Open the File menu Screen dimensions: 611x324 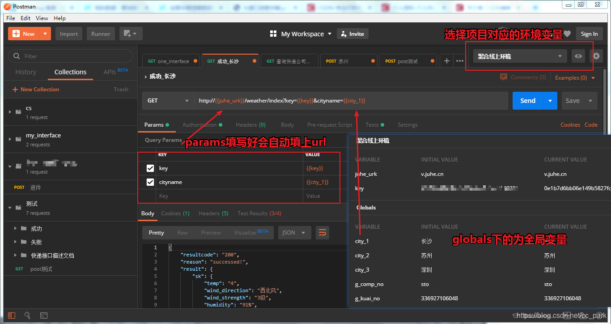coord(11,18)
